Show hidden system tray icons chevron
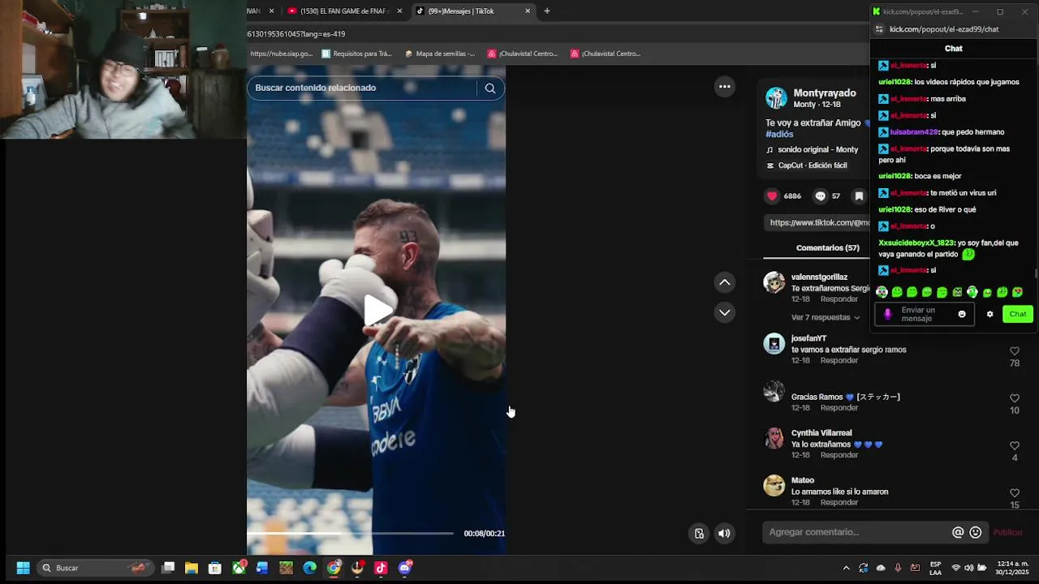The height and width of the screenshot is (584, 1039). [x=846, y=568]
